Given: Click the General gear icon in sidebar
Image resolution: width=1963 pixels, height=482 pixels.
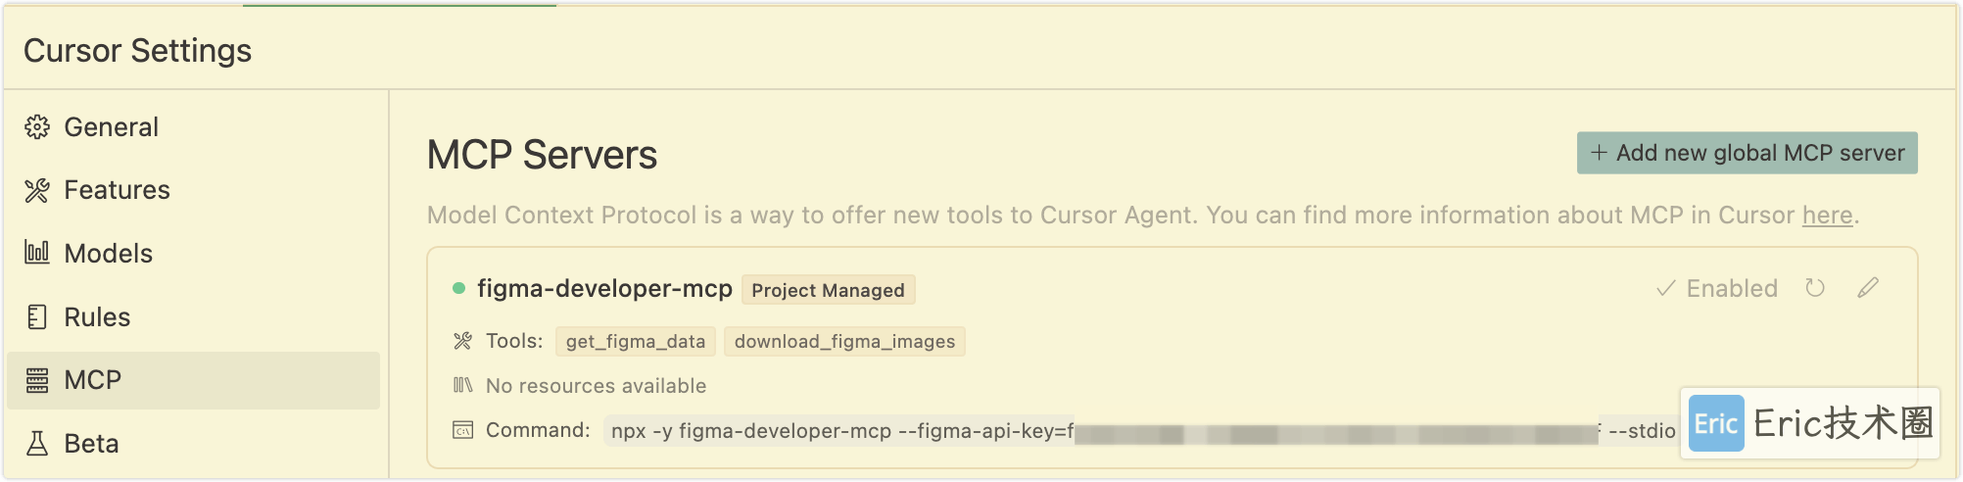Looking at the screenshot, I should pyautogui.click(x=37, y=127).
